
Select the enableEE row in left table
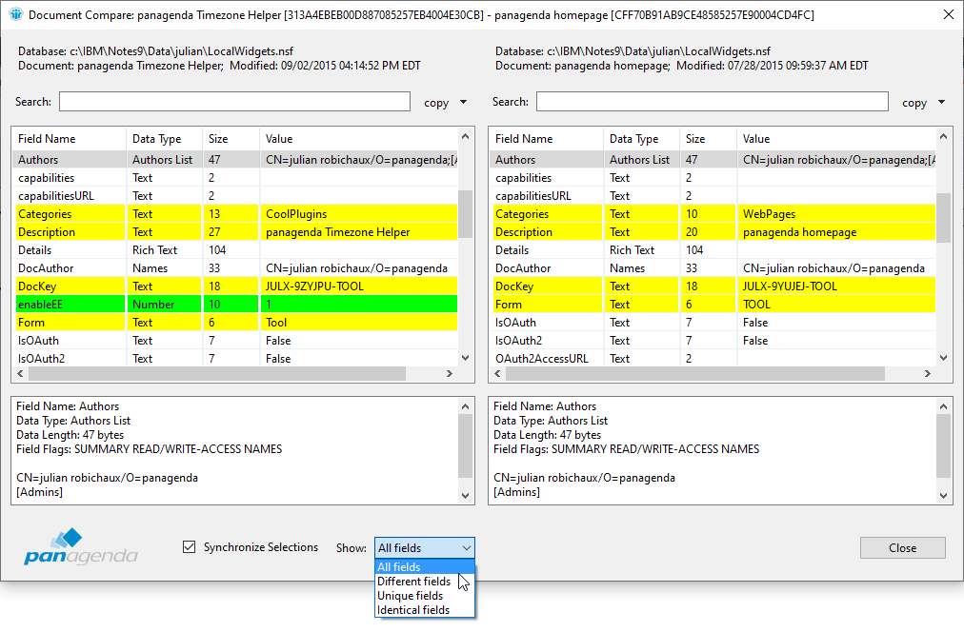[235, 304]
